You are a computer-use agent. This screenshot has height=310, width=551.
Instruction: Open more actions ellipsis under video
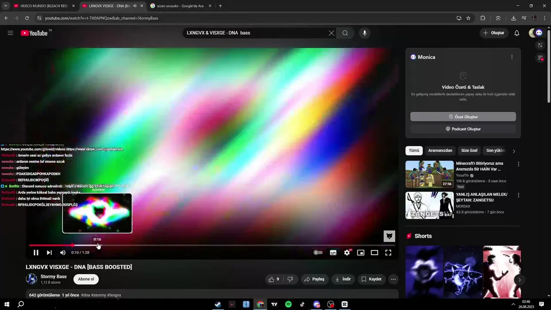[x=393, y=279]
